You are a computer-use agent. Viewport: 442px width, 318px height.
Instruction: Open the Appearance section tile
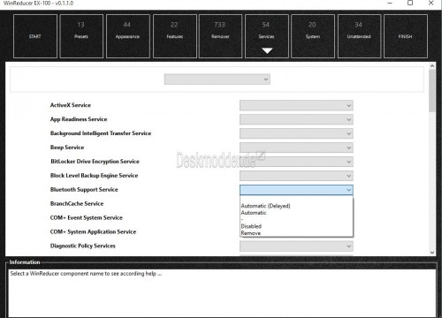(x=127, y=36)
